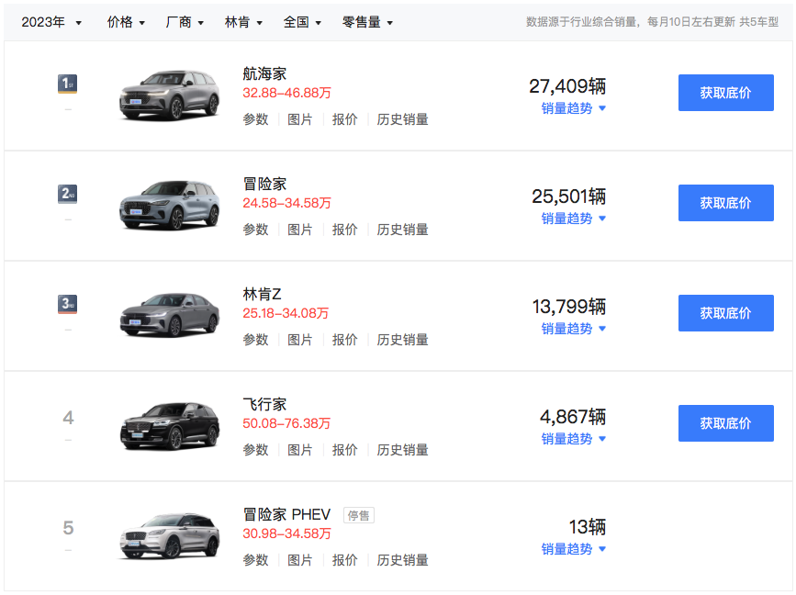Click 获取底价 button for 林肯Z
The height and width of the screenshot is (595, 796).
[x=725, y=313]
